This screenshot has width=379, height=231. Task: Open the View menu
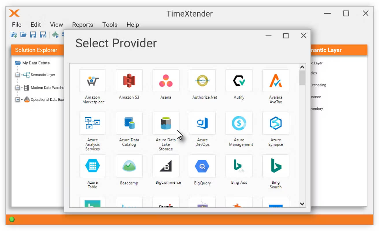coord(56,25)
